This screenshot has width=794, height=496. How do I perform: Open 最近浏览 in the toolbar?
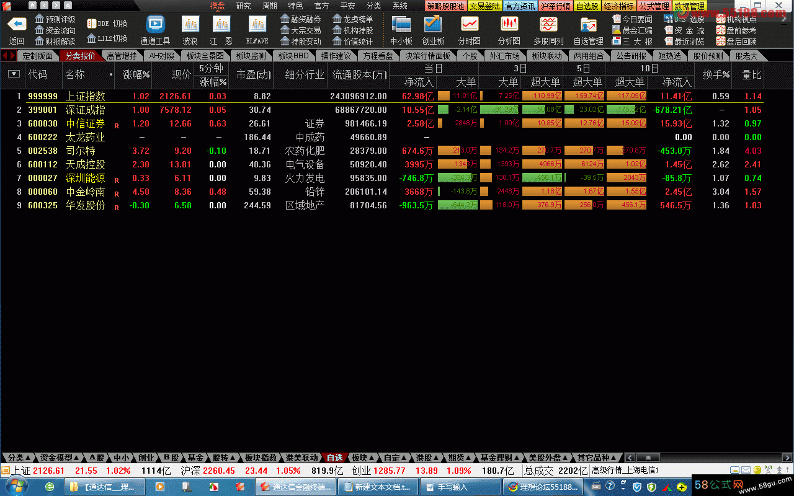pyautogui.click(x=684, y=42)
